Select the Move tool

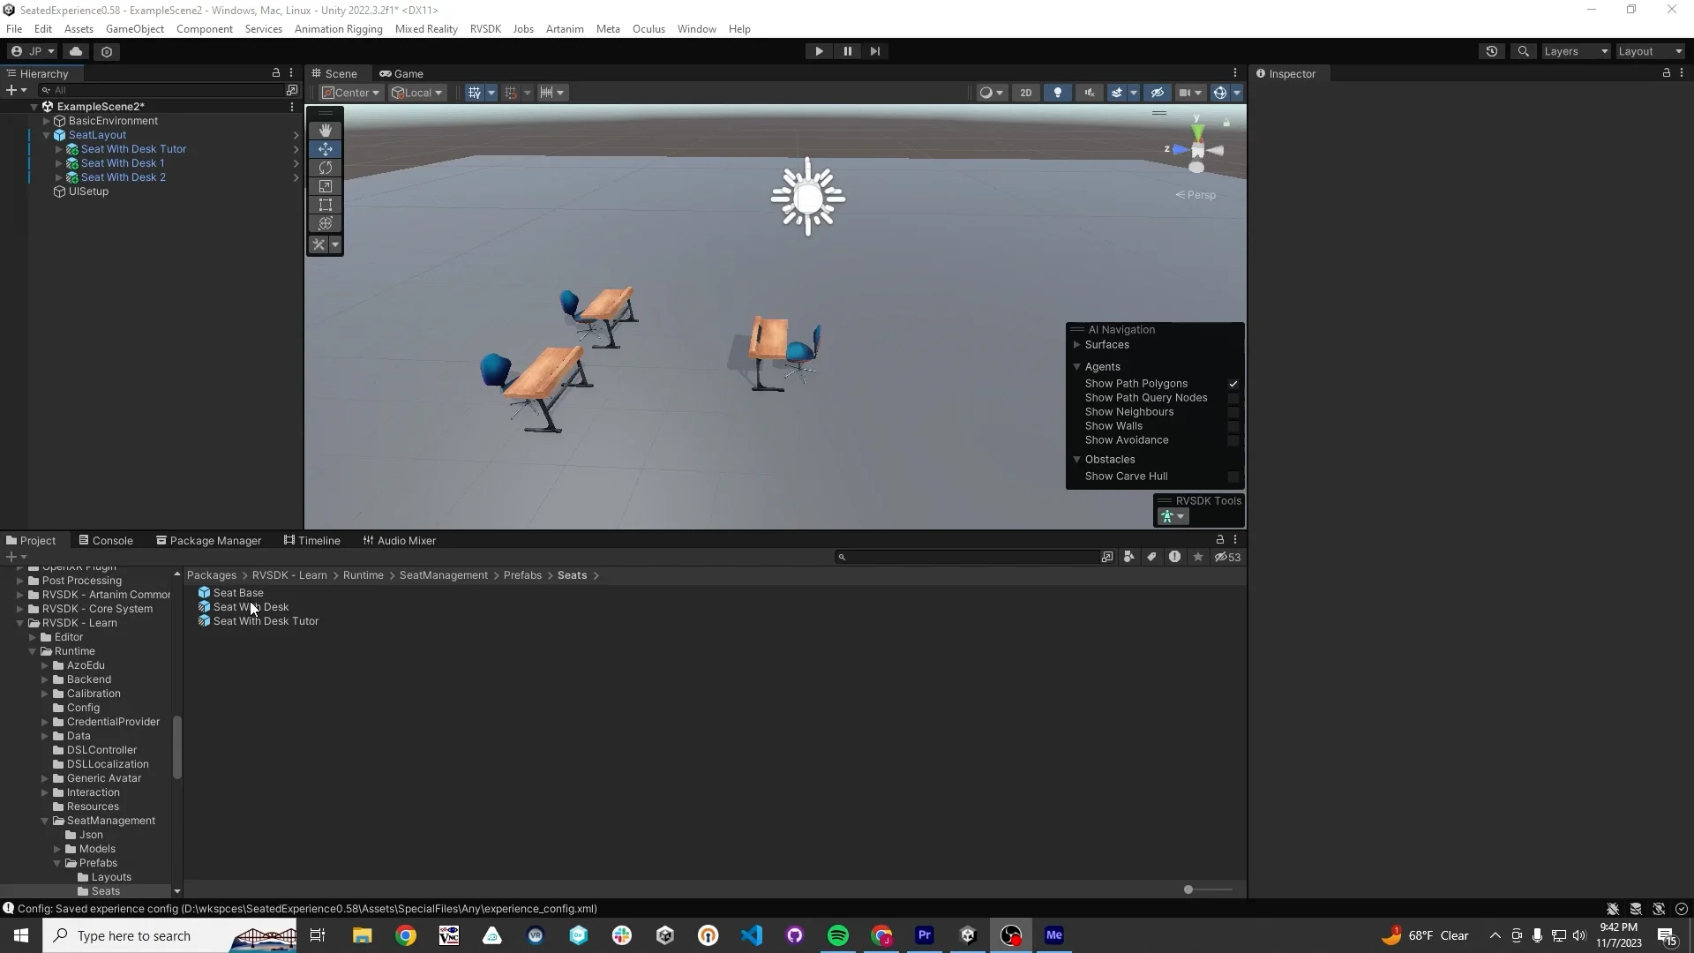click(325, 149)
